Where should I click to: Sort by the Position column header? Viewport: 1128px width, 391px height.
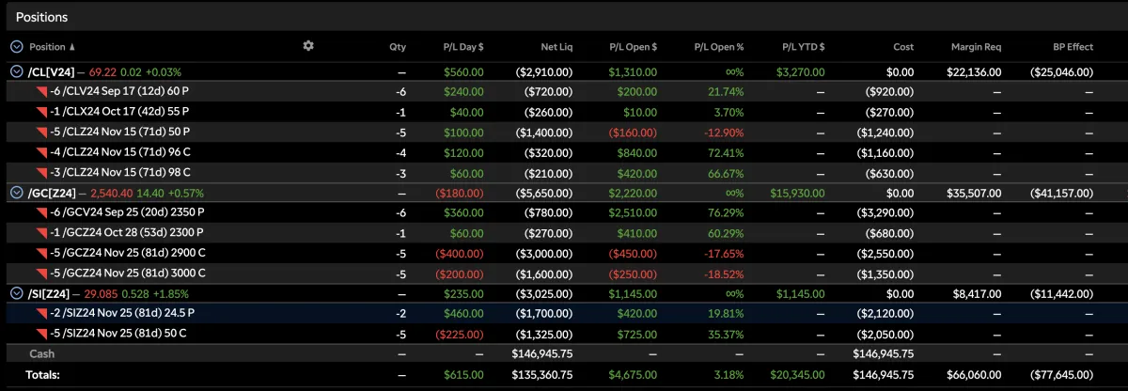coord(47,46)
